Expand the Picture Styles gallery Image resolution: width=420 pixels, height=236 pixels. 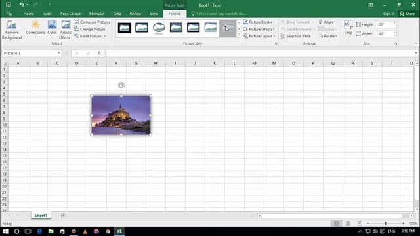[239, 35]
